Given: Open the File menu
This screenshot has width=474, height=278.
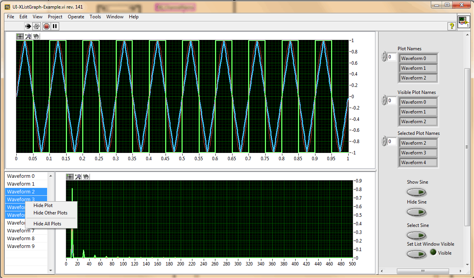Looking at the screenshot, I should [11, 17].
